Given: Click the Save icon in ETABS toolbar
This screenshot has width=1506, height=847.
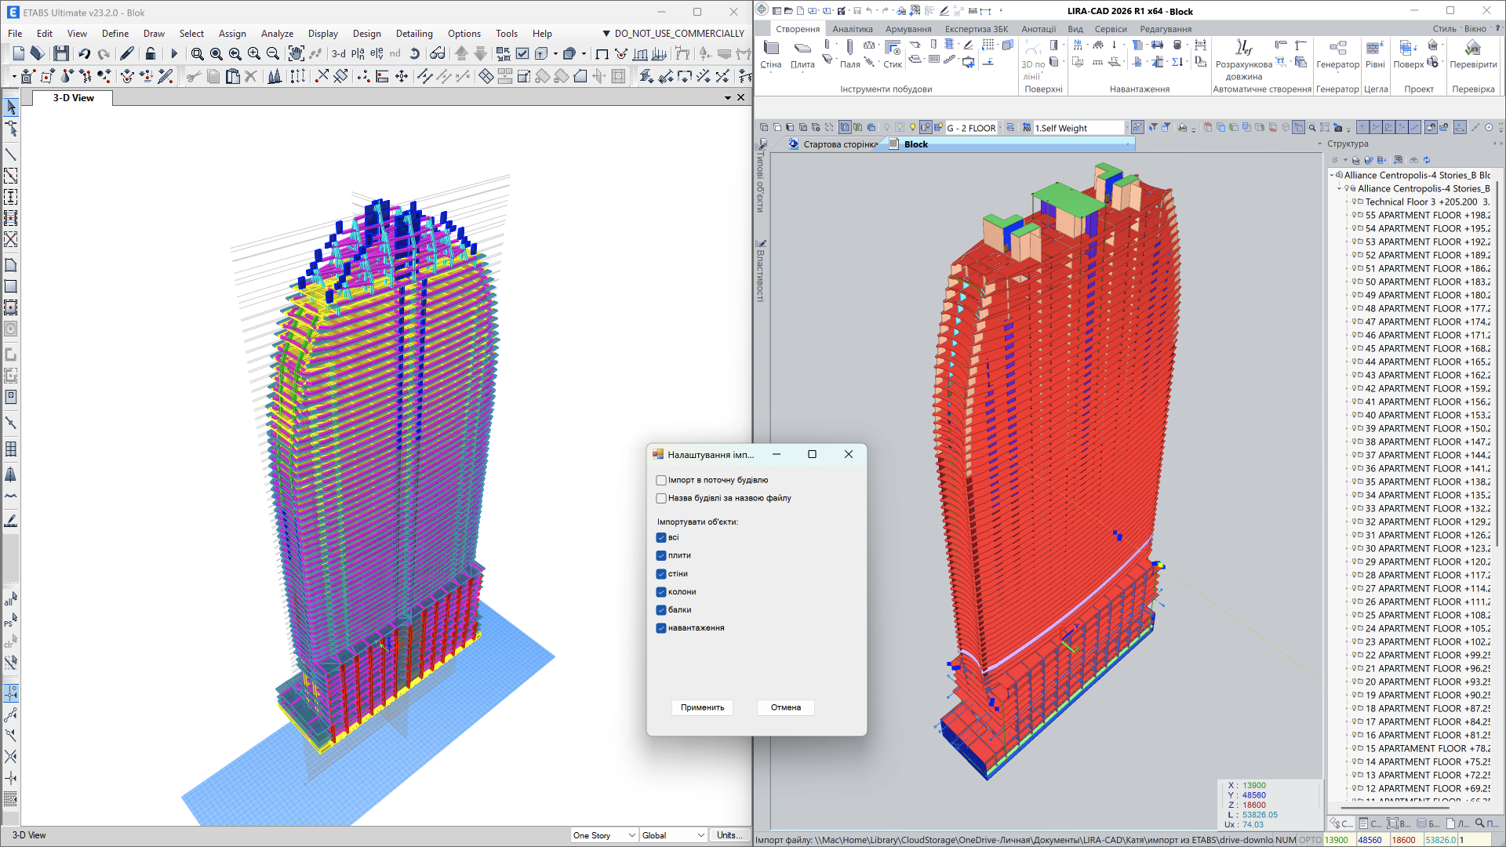Looking at the screenshot, I should 60,53.
